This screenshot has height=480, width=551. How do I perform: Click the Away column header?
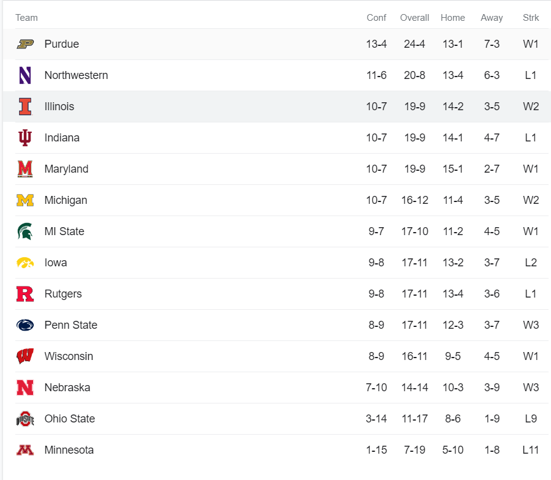(x=492, y=18)
